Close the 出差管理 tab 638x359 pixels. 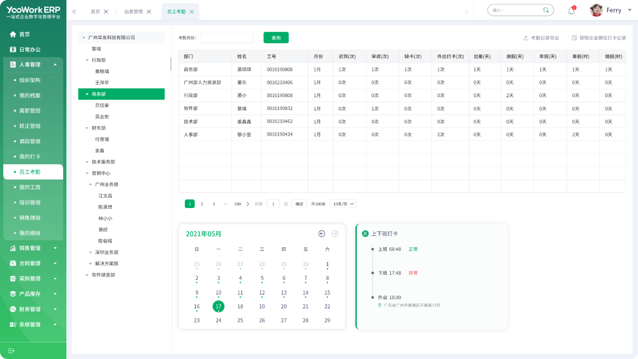[149, 12]
